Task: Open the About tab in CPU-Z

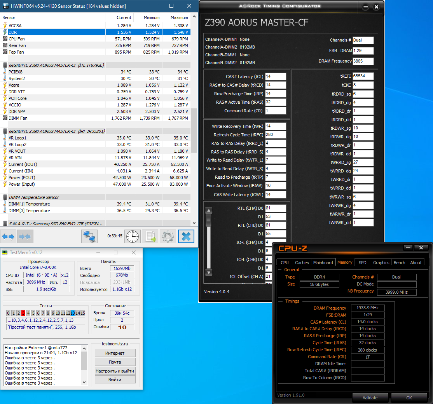Action: pos(416,263)
